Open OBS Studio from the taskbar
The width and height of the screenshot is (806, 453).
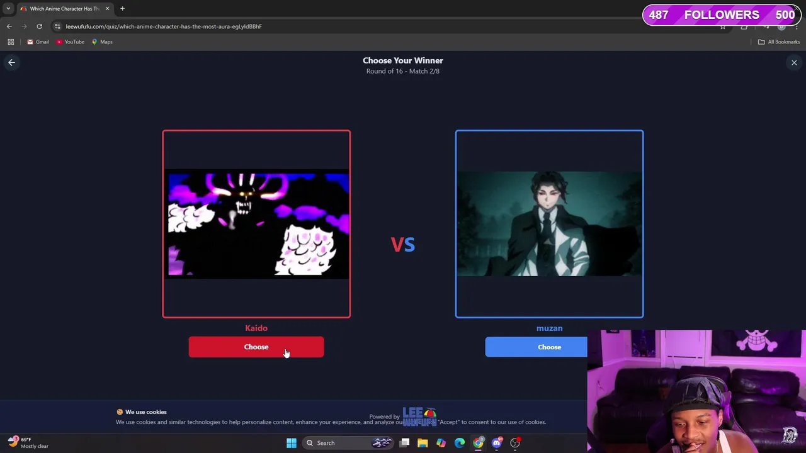[x=515, y=443]
